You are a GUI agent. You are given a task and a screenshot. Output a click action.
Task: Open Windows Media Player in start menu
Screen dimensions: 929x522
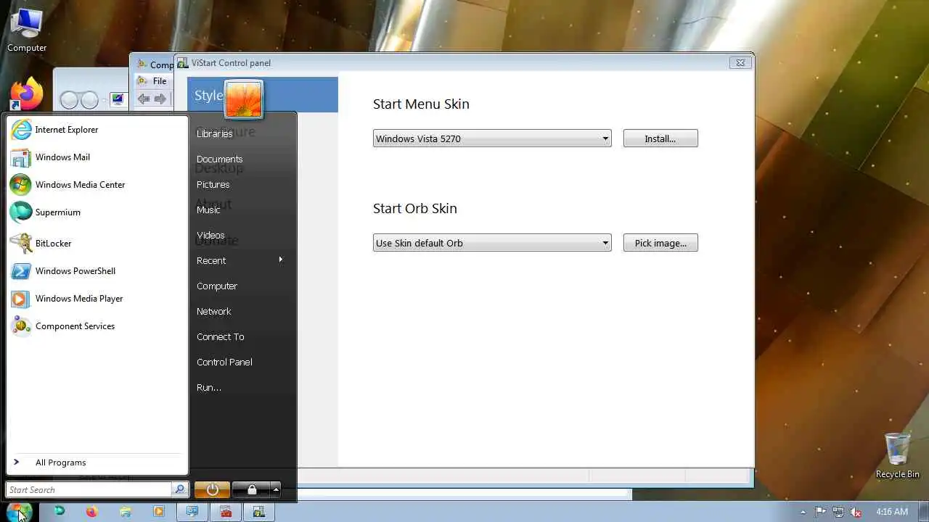[78, 299]
